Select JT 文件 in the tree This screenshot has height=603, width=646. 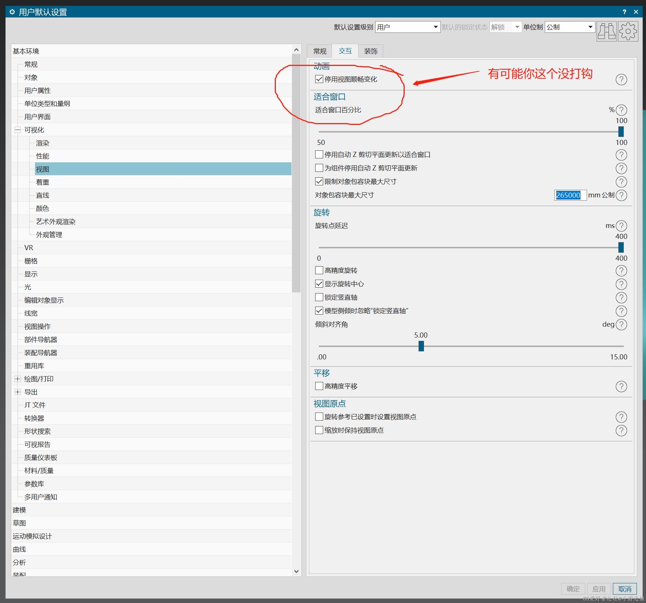pyautogui.click(x=35, y=405)
